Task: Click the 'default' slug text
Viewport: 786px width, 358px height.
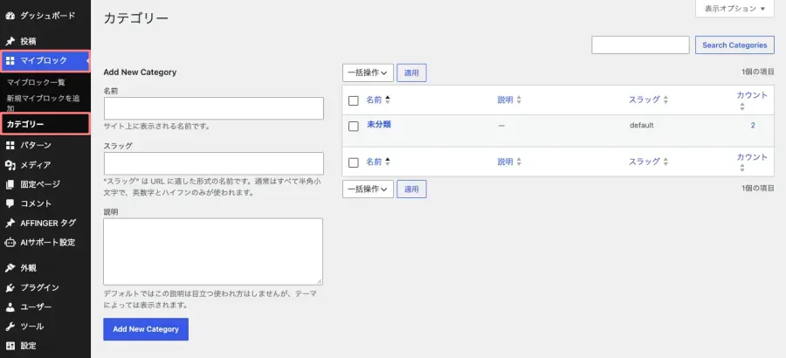Action: click(642, 126)
